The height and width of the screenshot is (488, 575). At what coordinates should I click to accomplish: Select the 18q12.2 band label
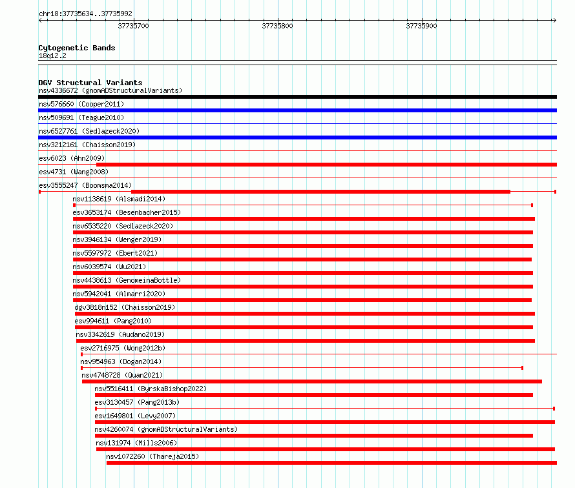(x=52, y=56)
